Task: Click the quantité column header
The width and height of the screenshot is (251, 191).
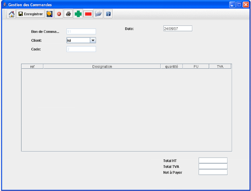Action: (172, 66)
